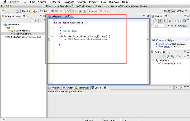Expand the HelloWorld.java tree node
Viewport: 190px width, 121px height.
pyautogui.click(x=12, y=34)
